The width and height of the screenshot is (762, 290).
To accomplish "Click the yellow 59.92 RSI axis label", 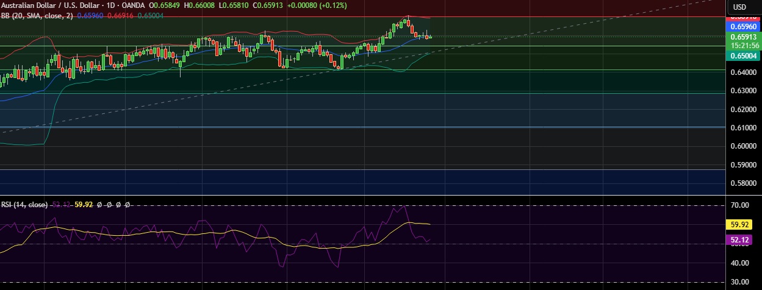I will point(743,225).
